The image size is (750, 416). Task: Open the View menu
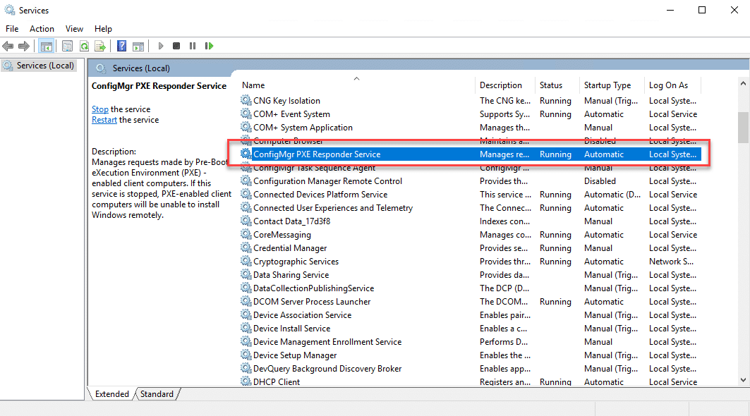tap(74, 29)
